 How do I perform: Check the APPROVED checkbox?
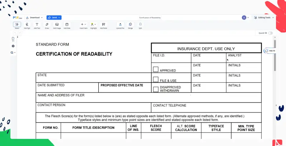click(x=156, y=69)
